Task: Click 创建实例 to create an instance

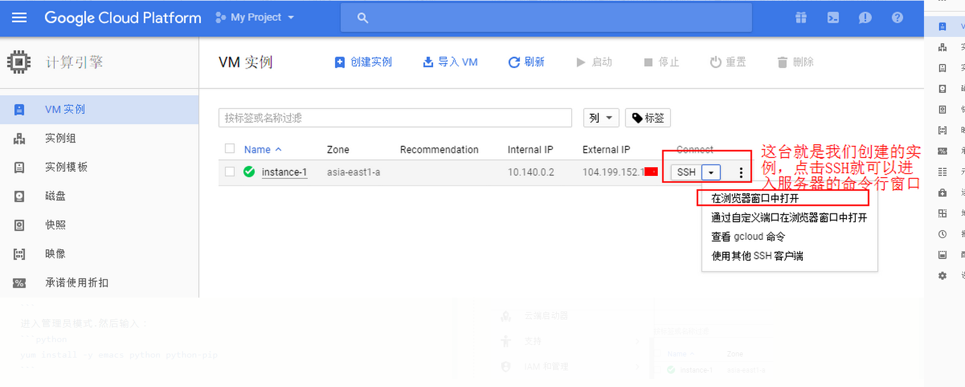Action: 363,62
